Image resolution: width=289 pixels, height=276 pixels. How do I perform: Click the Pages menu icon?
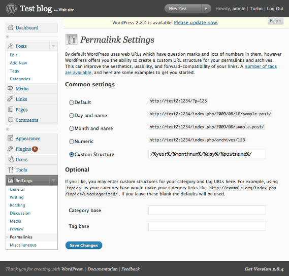pos(11,110)
